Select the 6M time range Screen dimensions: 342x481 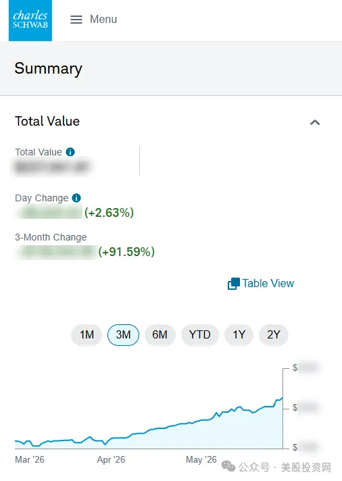(160, 334)
